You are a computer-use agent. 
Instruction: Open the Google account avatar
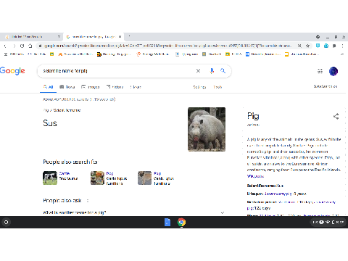(333, 71)
